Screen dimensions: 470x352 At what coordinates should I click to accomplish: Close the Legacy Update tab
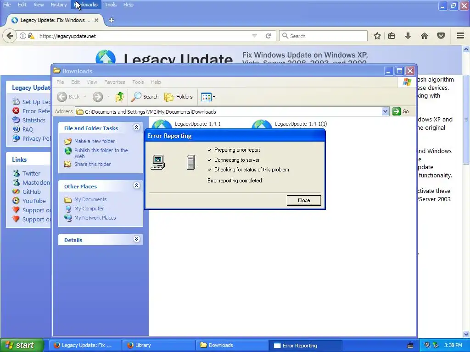96,20
